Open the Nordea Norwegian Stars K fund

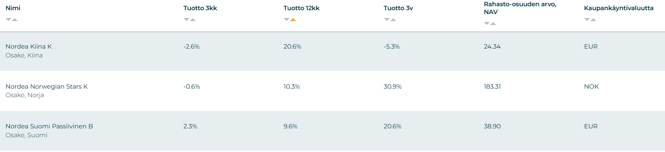tap(46, 86)
